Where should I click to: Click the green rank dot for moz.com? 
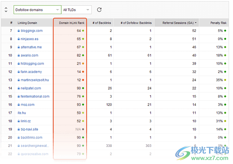click(x=83, y=104)
